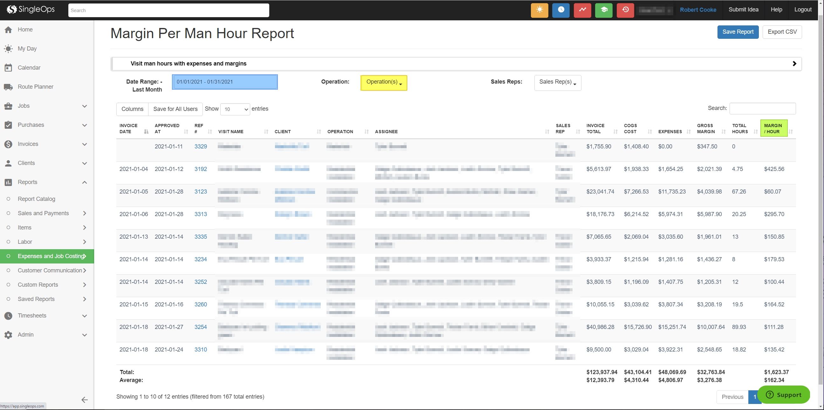The height and width of the screenshot is (410, 824).
Task: Sort by Invoice Date column arrows
Action: [146, 132]
